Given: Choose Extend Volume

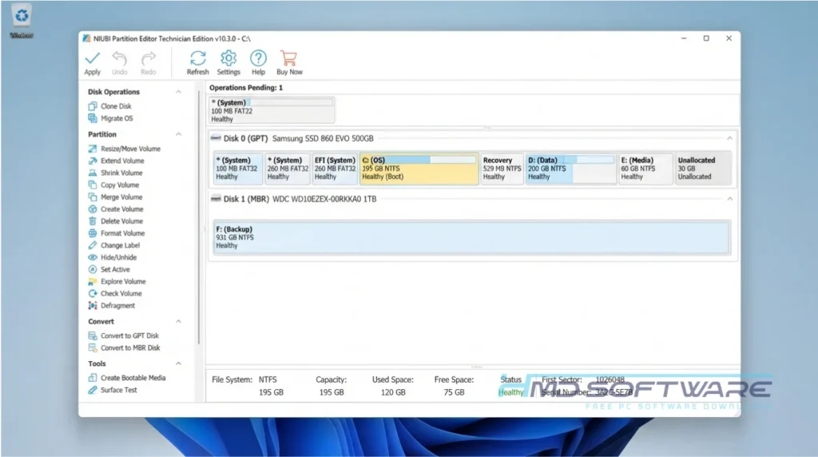Looking at the screenshot, I should pos(116,161).
